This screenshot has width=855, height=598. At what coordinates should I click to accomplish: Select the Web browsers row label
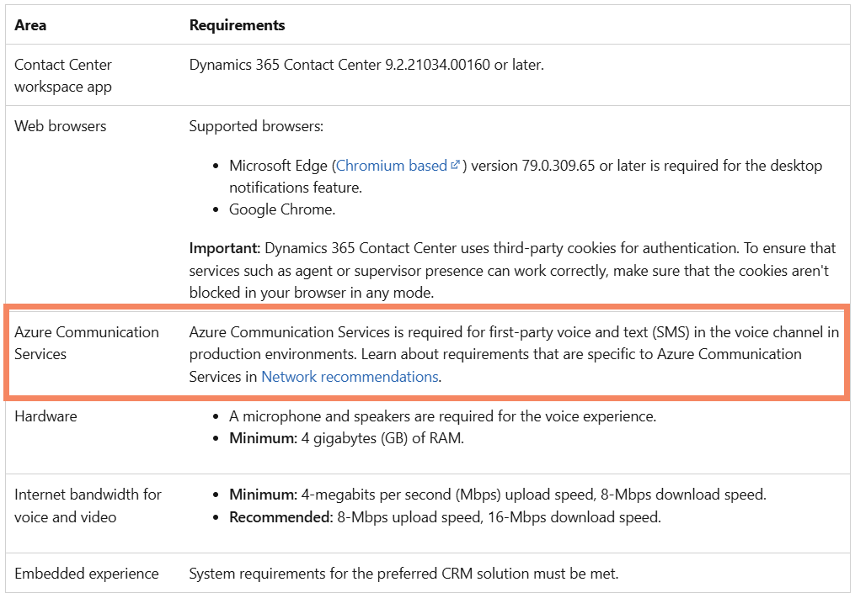tap(59, 126)
